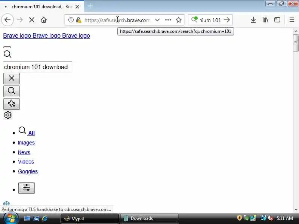Screen dimensions: 299x224
Task: Show site information icon in address bar
Action: [x=71, y=20]
